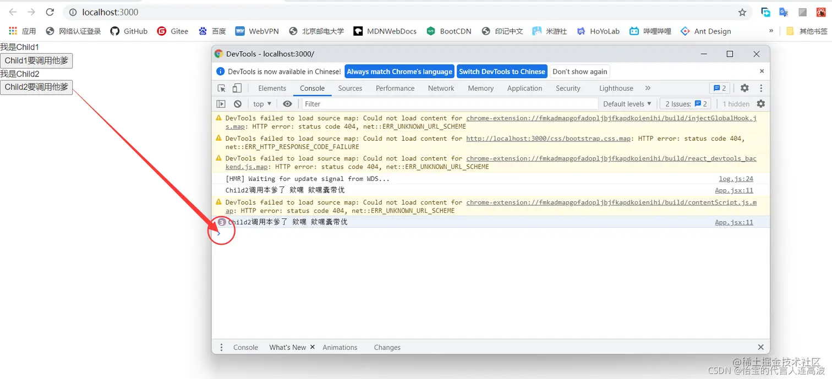Image resolution: width=832 pixels, height=379 pixels.
Task: Select the drawer Console tab
Action: 245,348
